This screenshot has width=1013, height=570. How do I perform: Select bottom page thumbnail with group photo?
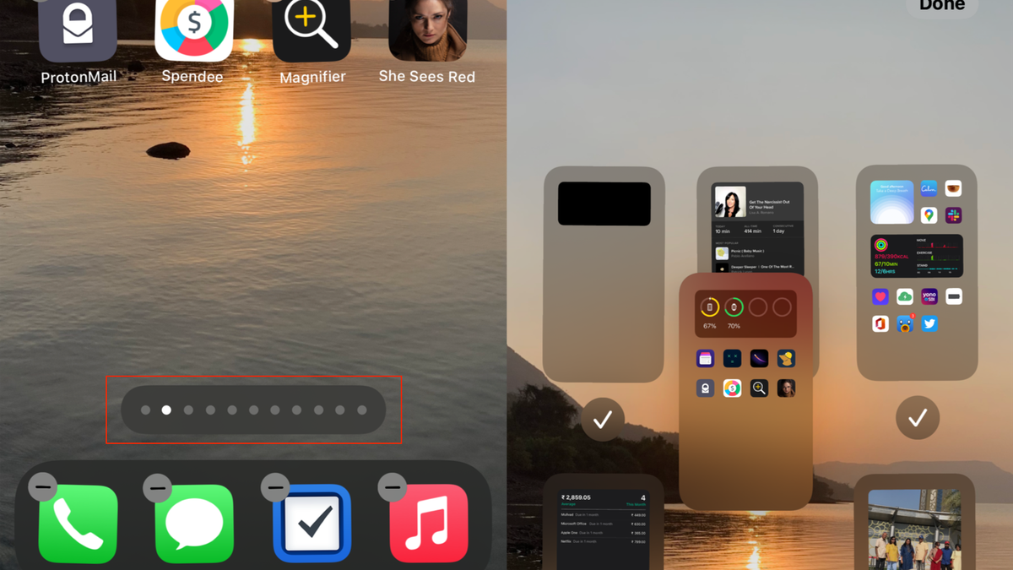914,525
